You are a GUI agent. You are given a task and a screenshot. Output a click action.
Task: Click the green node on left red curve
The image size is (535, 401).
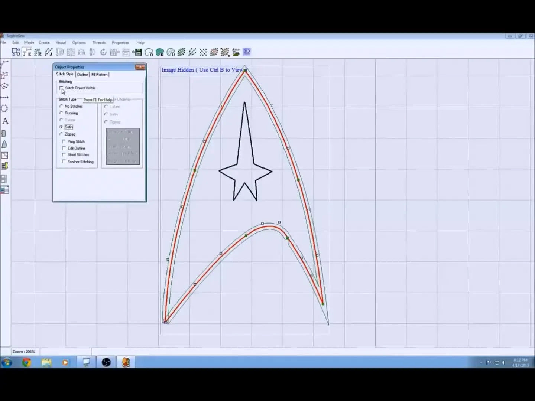pyautogui.click(x=195, y=170)
